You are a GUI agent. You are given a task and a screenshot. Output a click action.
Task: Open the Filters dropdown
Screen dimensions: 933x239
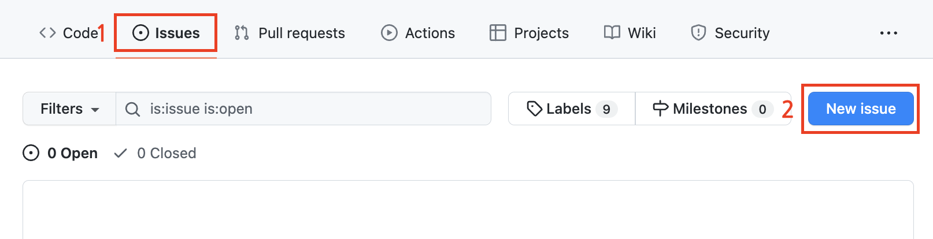pos(69,109)
